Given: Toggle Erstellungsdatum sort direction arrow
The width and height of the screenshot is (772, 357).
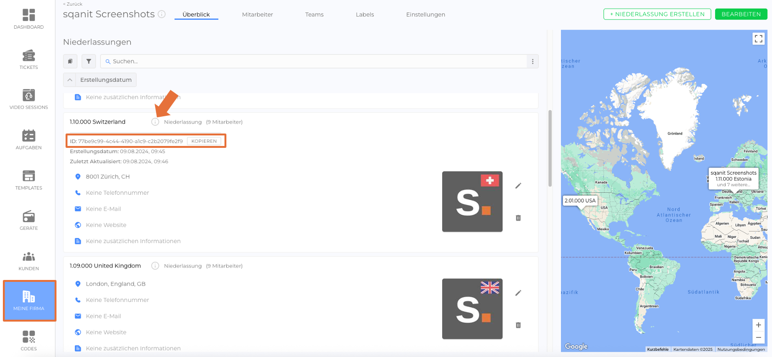Looking at the screenshot, I should [x=70, y=80].
